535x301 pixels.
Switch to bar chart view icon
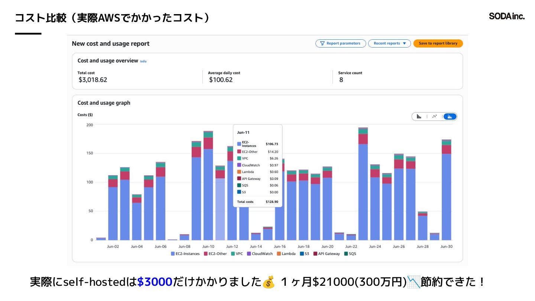[x=419, y=117]
